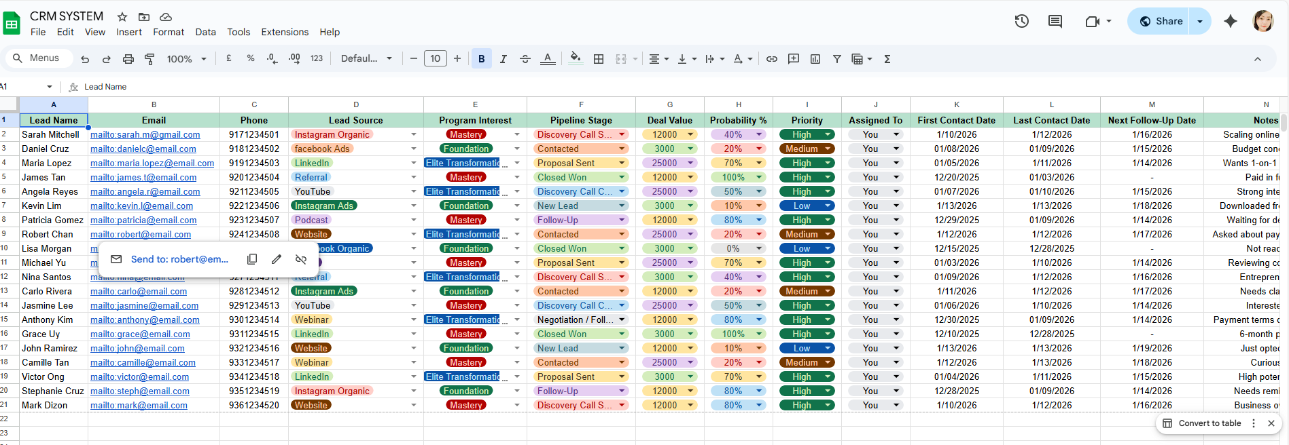Open the Extensions menu
1289x445 pixels.
tap(285, 32)
